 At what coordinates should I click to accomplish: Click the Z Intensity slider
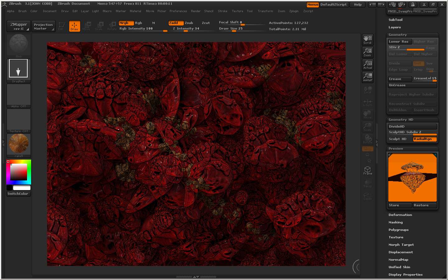pyautogui.click(x=192, y=29)
